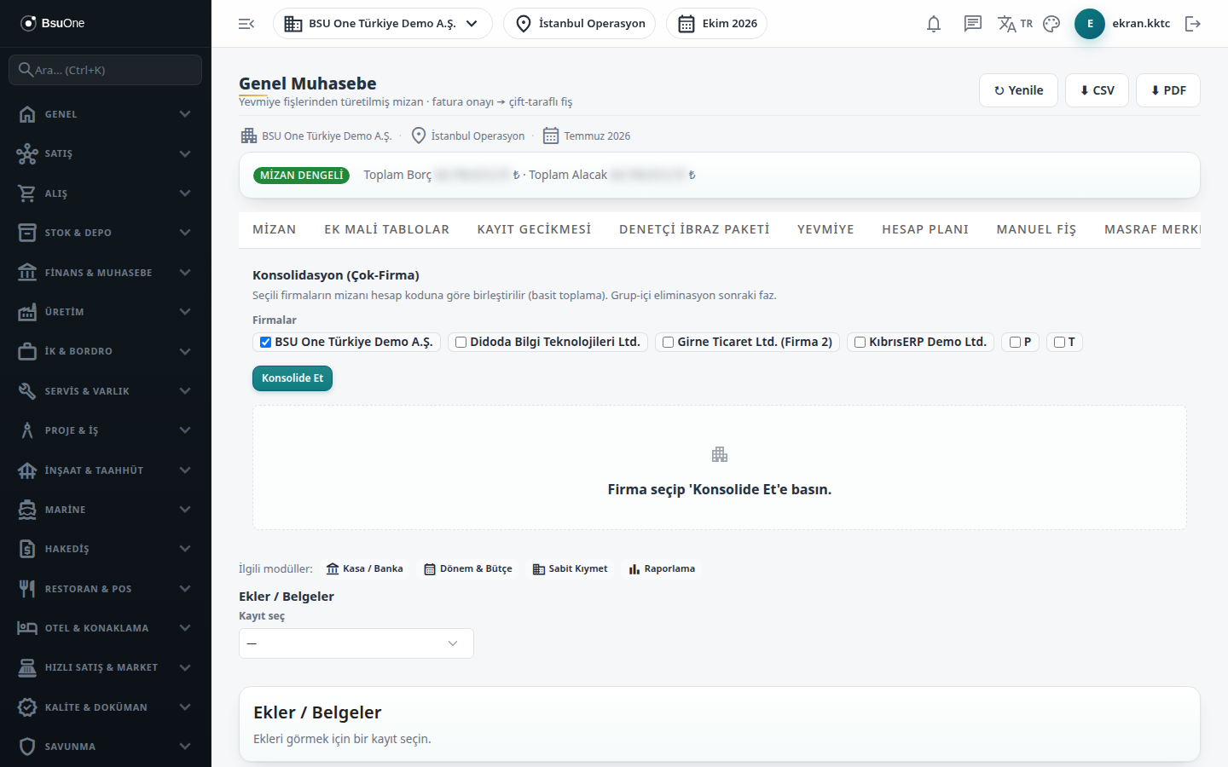The image size is (1228, 767).
Task: Open the BSU One Türkiye Demo A.Ş. company dropdown
Action: pyautogui.click(x=382, y=24)
